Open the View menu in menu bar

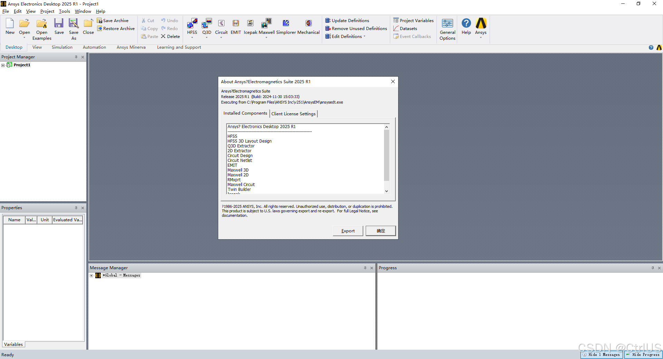pos(31,11)
